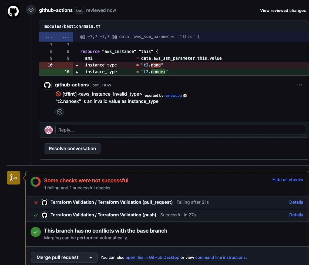Click the Reply input field
Image resolution: width=309 pixels, height=265 pixels.
coord(180,130)
